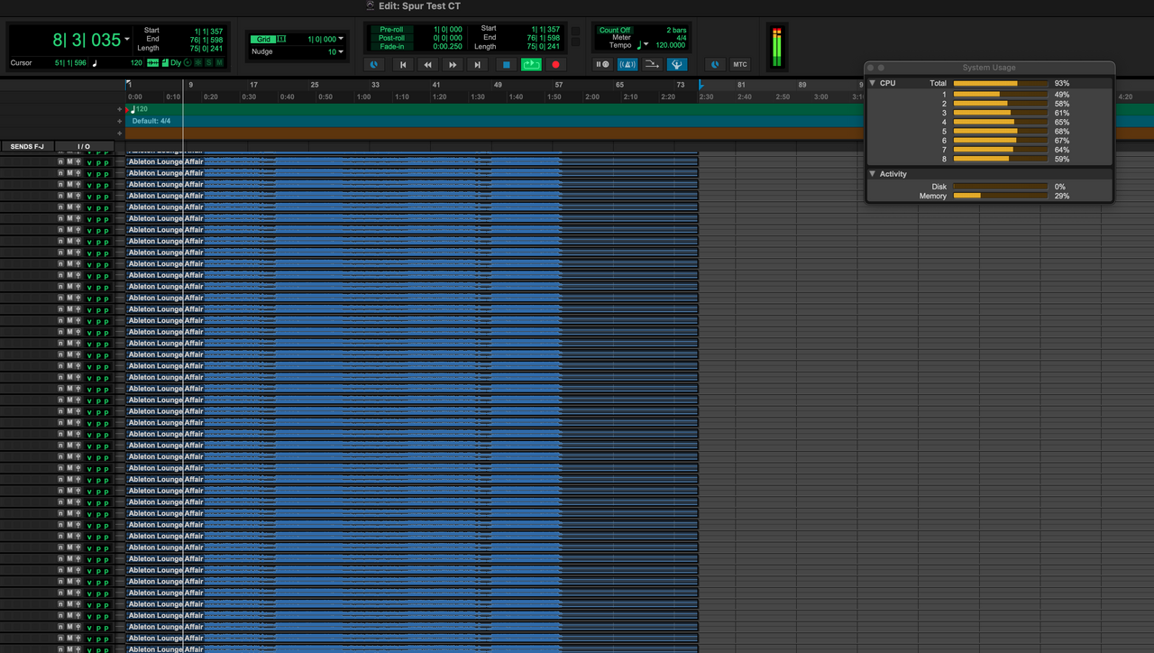This screenshot has width=1154, height=653.
Task: Toggle the Metronome click button
Action: point(627,65)
